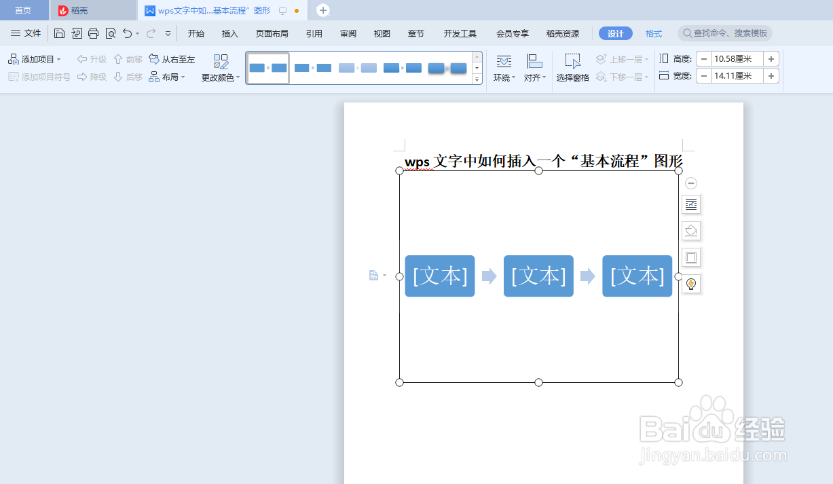Click the collapse minus icon beside the graphic

pos(690,183)
